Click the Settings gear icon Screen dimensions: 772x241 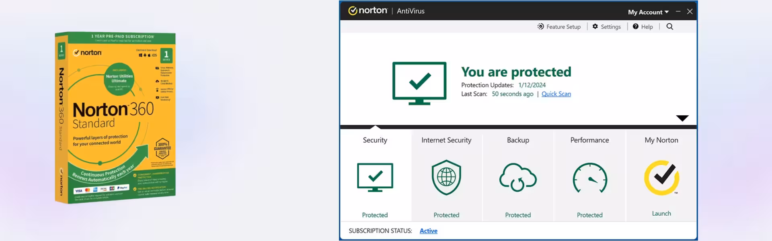[595, 27]
